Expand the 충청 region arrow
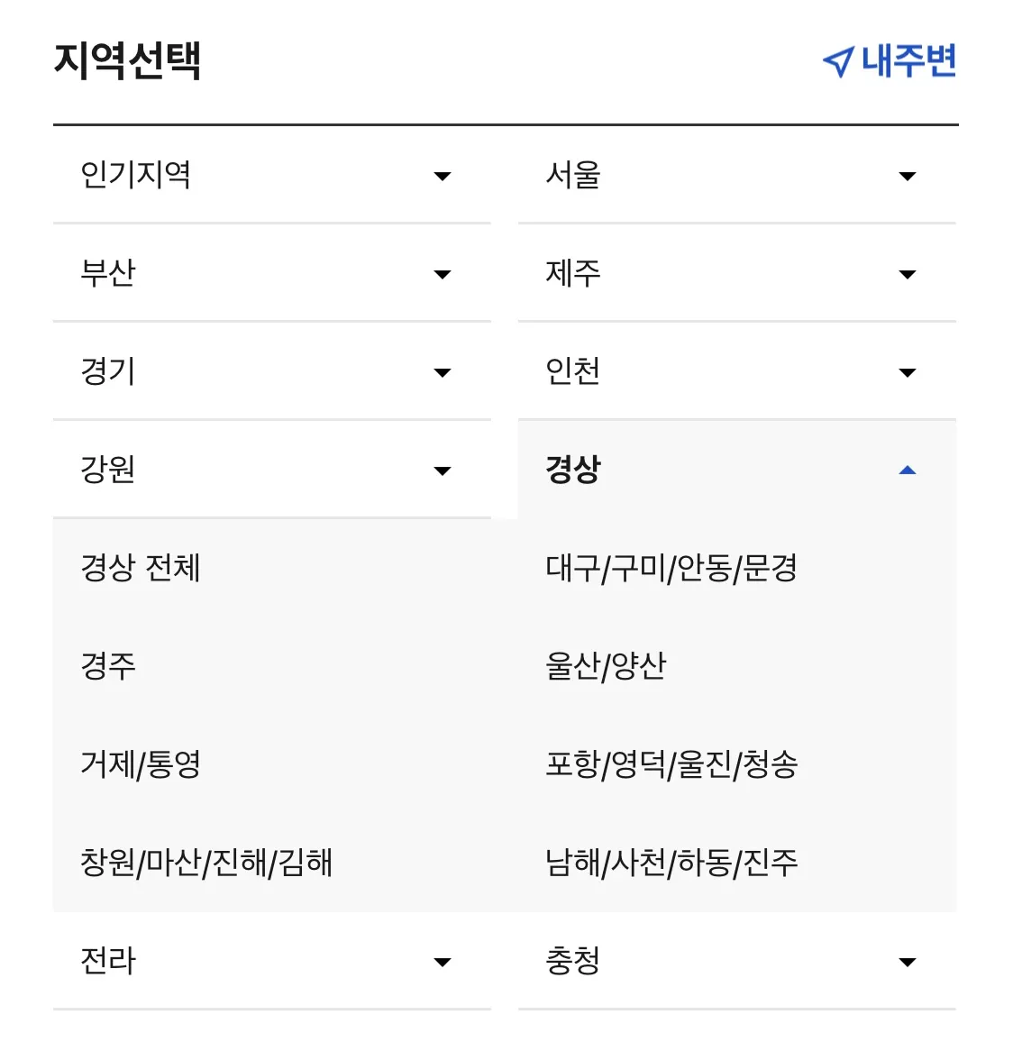 [x=908, y=963]
